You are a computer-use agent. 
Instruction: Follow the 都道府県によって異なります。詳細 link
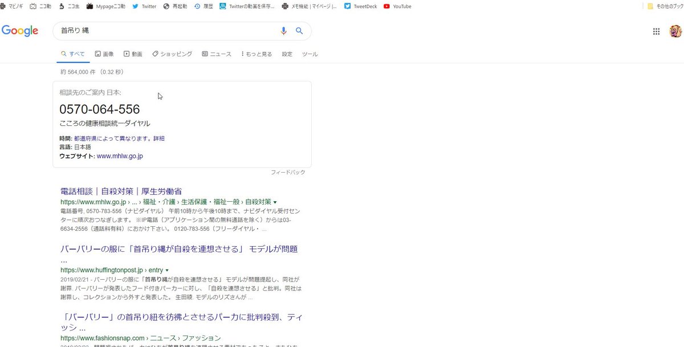click(119, 138)
